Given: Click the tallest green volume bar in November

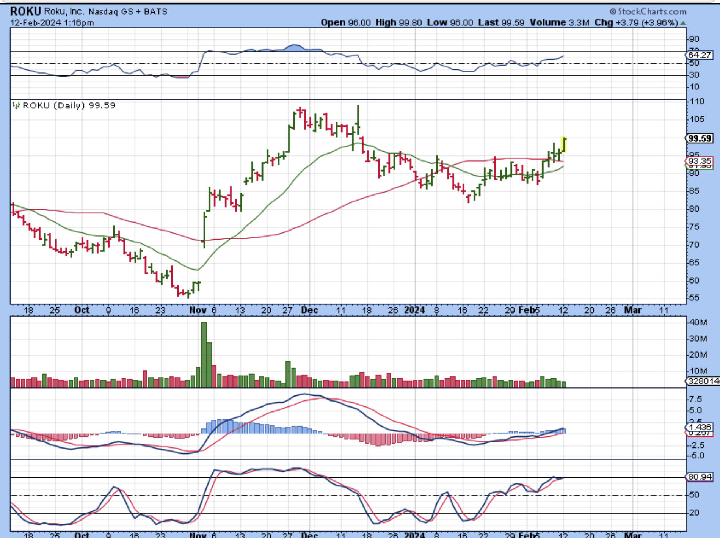Looking at the screenshot, I should (204, 354).
